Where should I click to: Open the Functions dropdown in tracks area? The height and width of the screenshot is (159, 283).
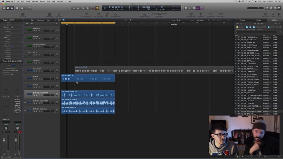41,20
